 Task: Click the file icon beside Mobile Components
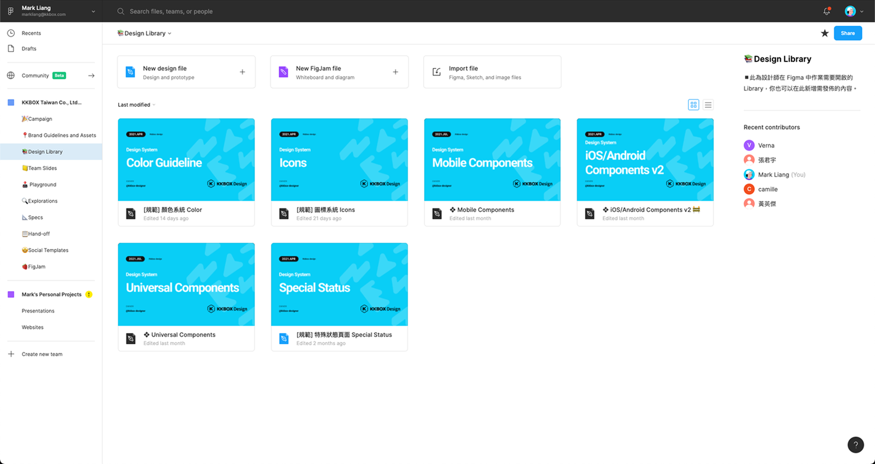pos(437,213)
